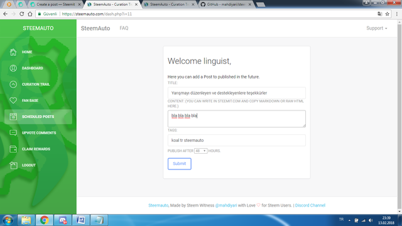Select Fan Base menu item

(x=30, y=100)
